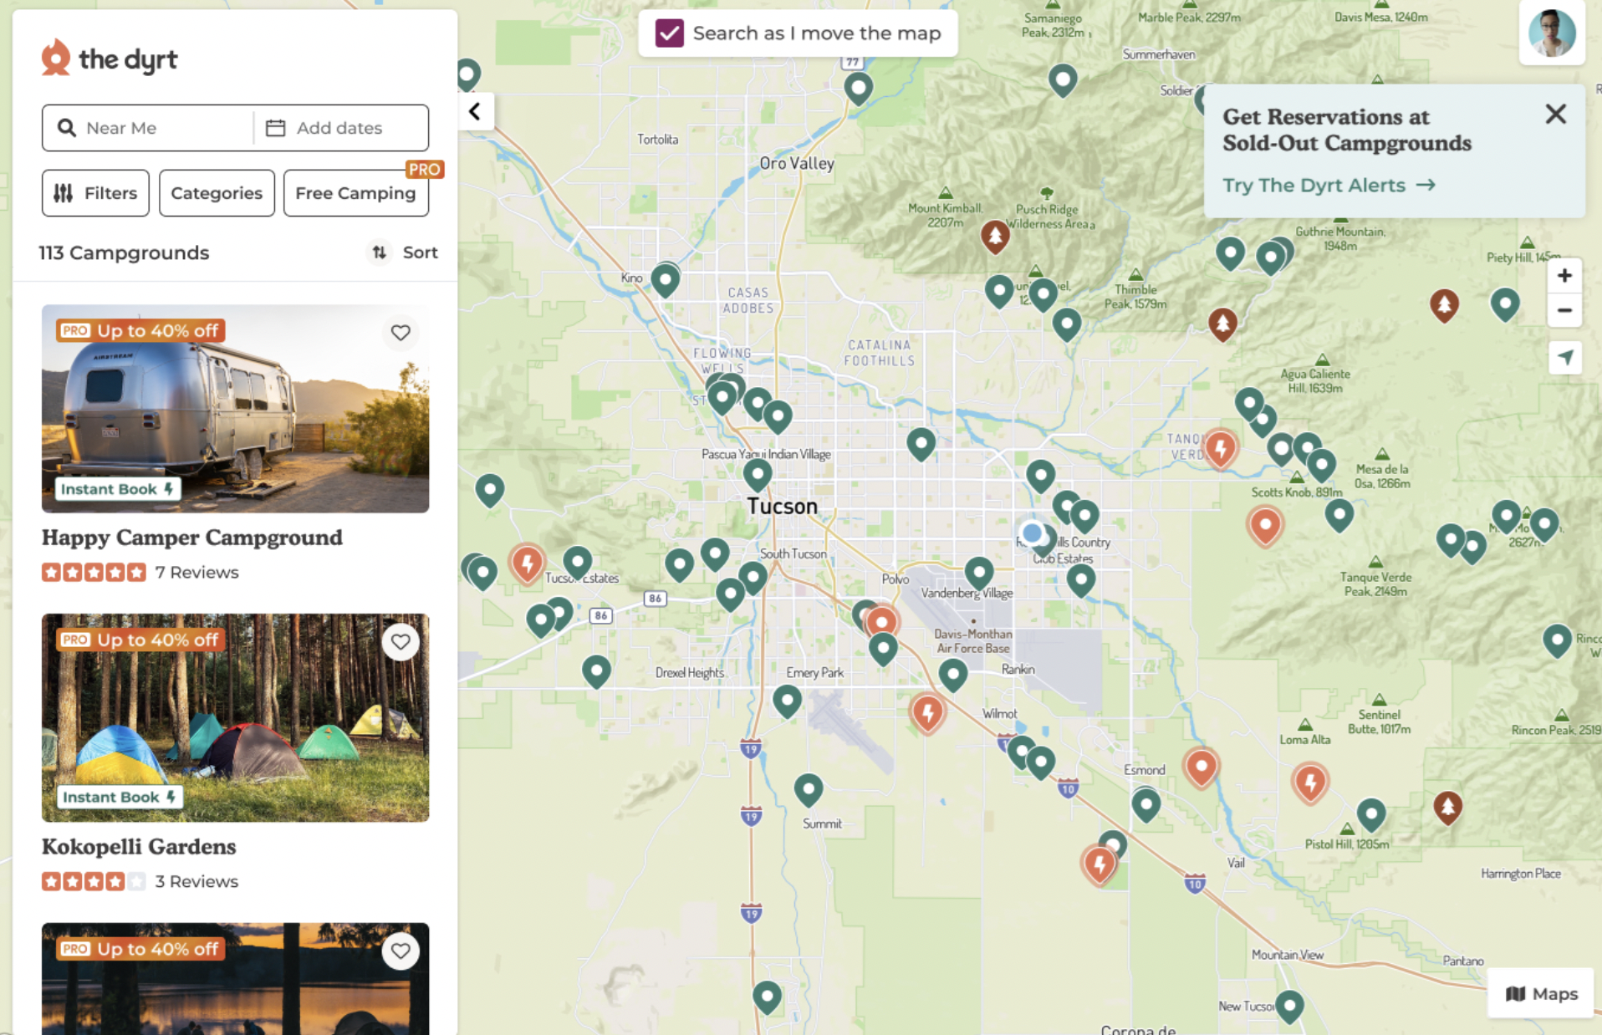
Task: Click the brown tree pin near Pusch Ridge
Action: coord(995,237)
